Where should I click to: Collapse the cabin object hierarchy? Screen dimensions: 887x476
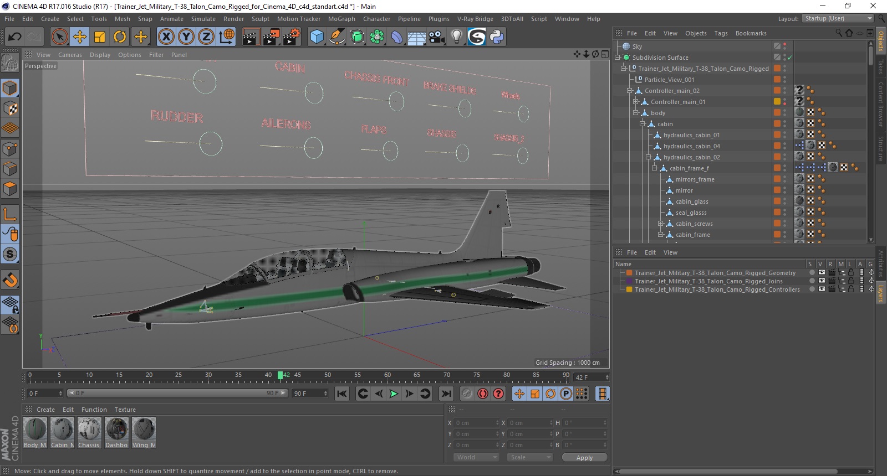642,124
